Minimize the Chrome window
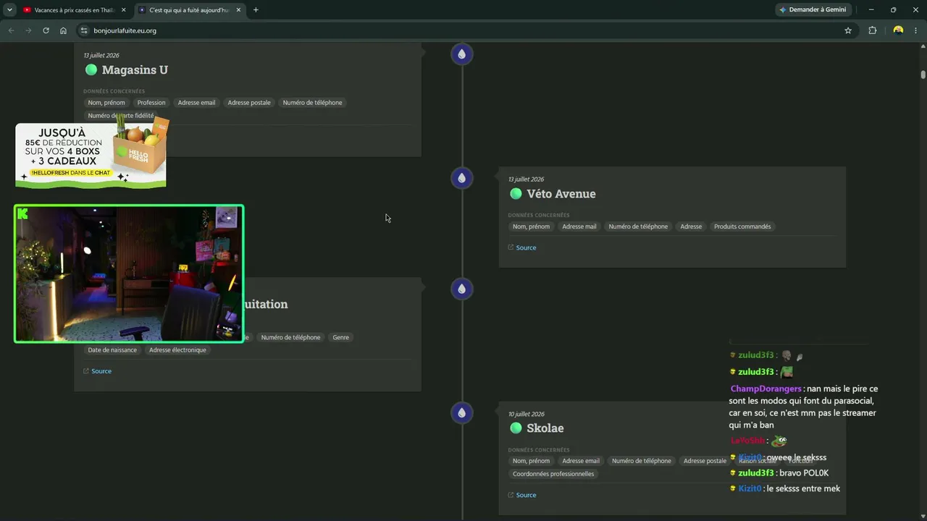This screenshot has height=521, width=927. (871, 10)
